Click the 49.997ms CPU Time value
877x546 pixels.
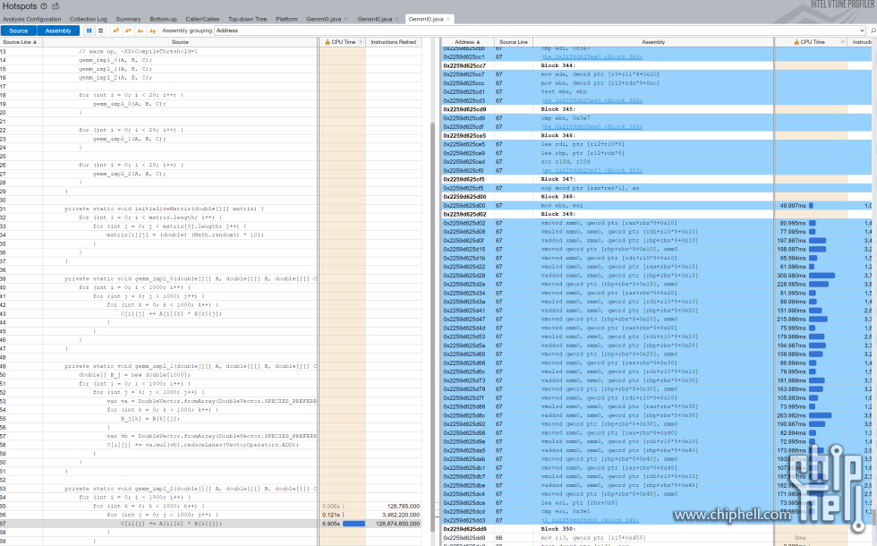coord(793,205)
